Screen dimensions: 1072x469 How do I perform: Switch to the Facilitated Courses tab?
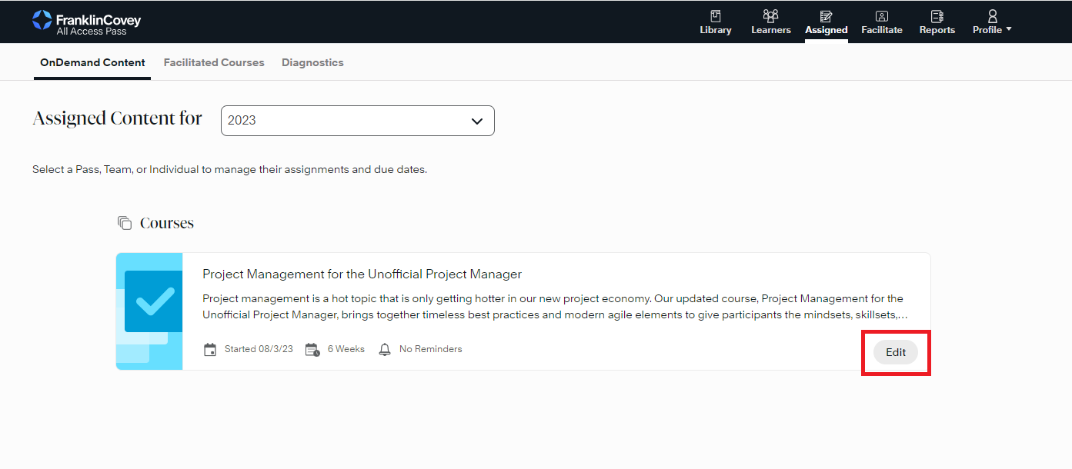point(214,62)
